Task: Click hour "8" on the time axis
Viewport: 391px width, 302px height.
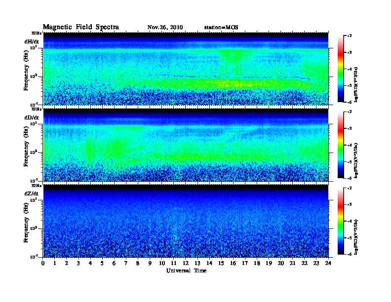Action: click(138, 263)
